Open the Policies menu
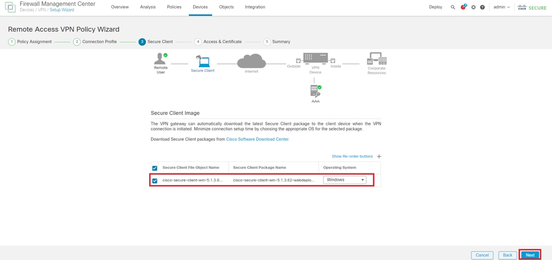Image resolution: width=552 pixels, height=260 pixels. click(174, 7)
